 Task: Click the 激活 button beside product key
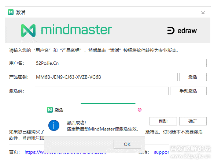click(193, 77)
